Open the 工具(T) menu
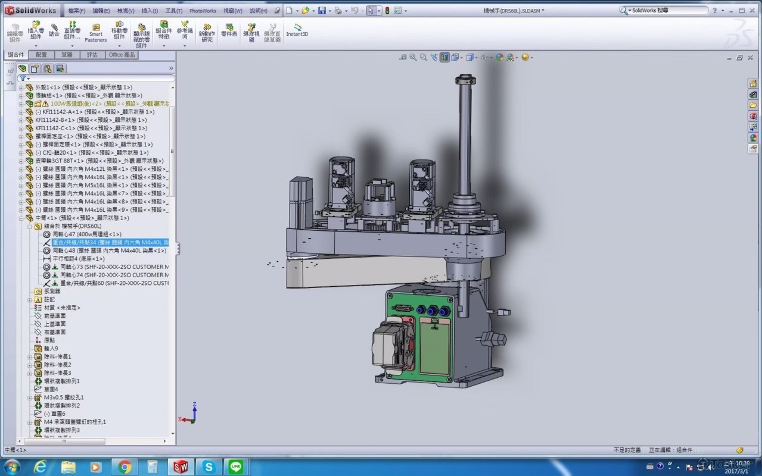 (174, 11)
